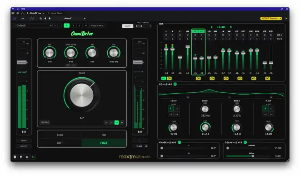Switch to the Level Meter tab
This screenshot has width=300, height=176.
pos(57,13)
